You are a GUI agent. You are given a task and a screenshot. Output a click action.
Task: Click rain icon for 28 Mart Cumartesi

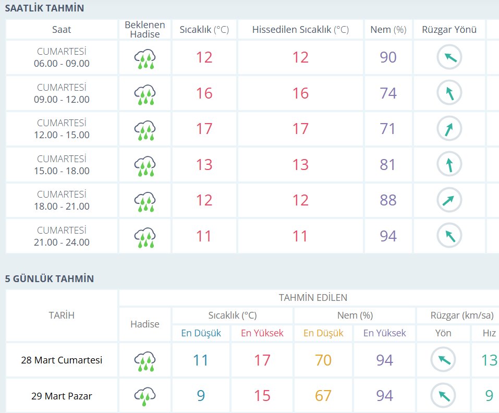pyautogui.click(x=145, y=360)
